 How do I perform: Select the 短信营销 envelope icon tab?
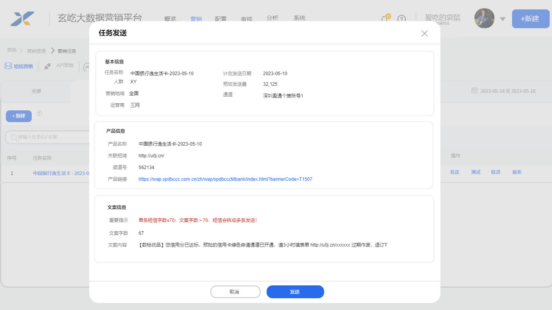[x=8, y=66]
